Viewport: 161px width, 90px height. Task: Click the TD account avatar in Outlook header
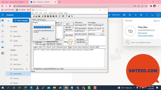[158, 15]
